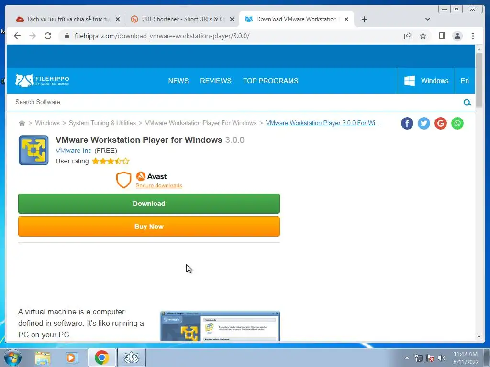Click the network tray icon
Screen dimensions: 490x367
pos(418,358)
